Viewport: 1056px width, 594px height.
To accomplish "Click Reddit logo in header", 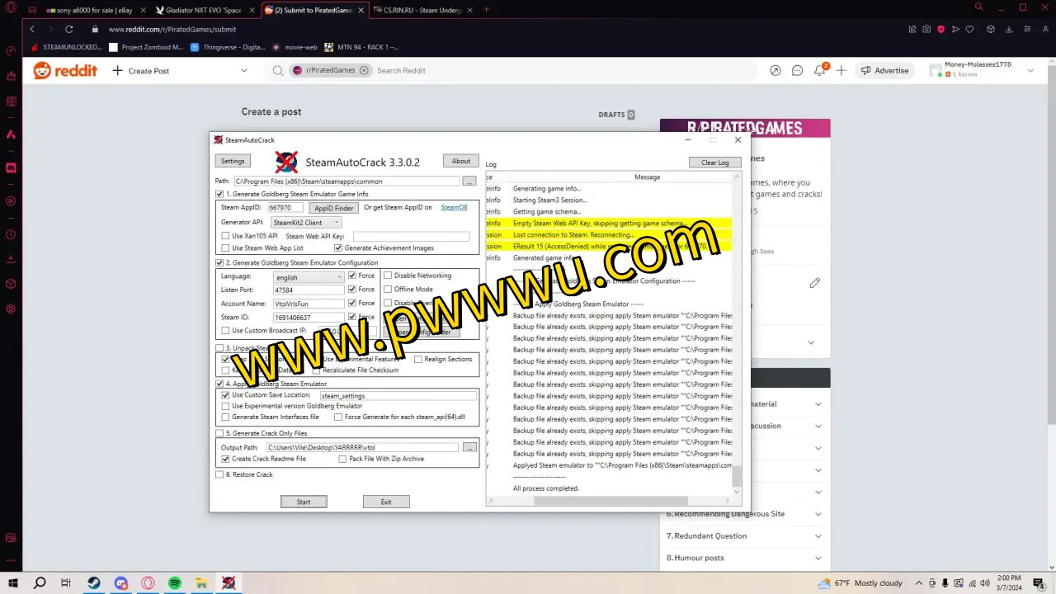I will click(65, 71).
